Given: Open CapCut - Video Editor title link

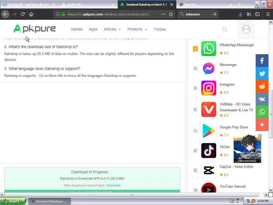Looking at the screenshot, I should point(236,167).
